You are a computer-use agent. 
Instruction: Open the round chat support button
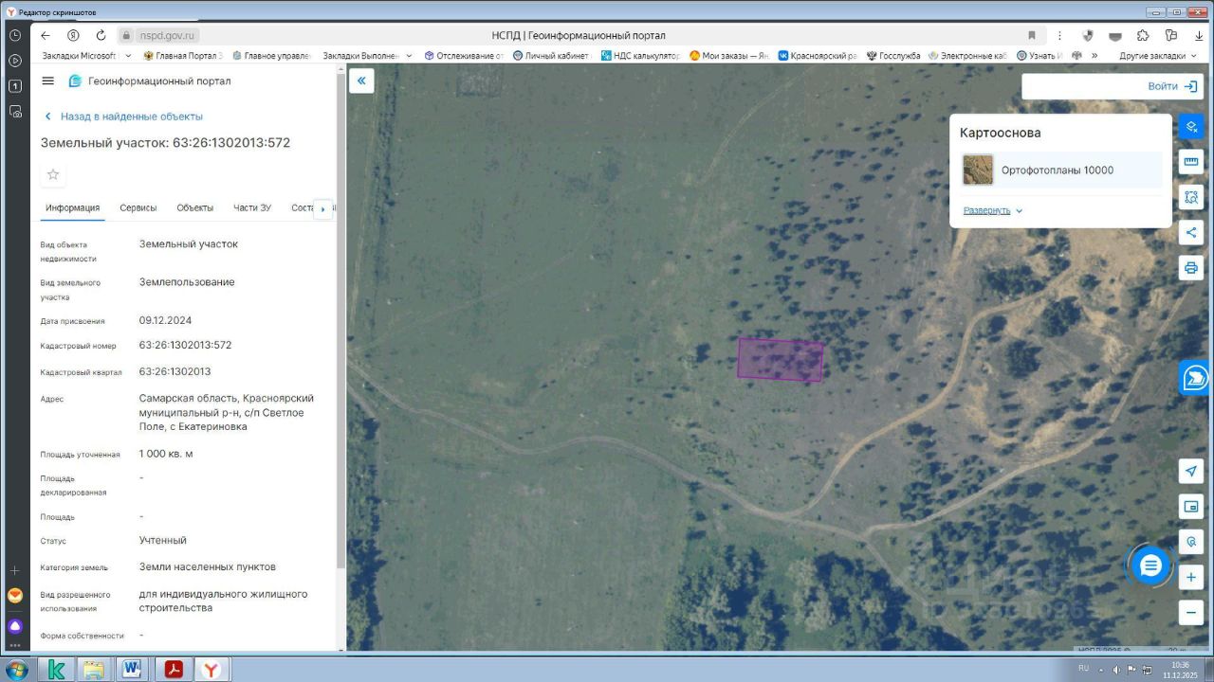pos(1150,565)
